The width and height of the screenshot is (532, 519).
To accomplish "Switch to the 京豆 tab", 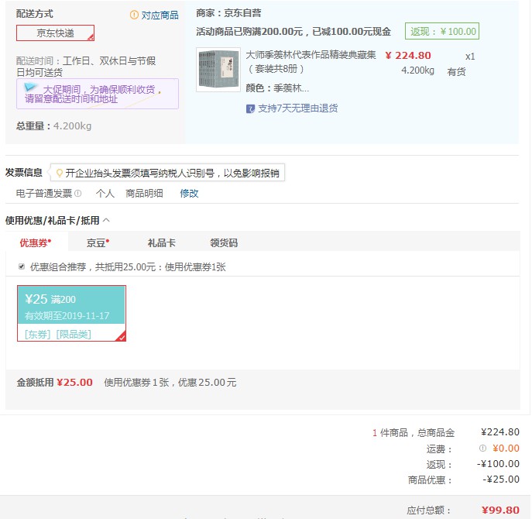I will [98, 243].
